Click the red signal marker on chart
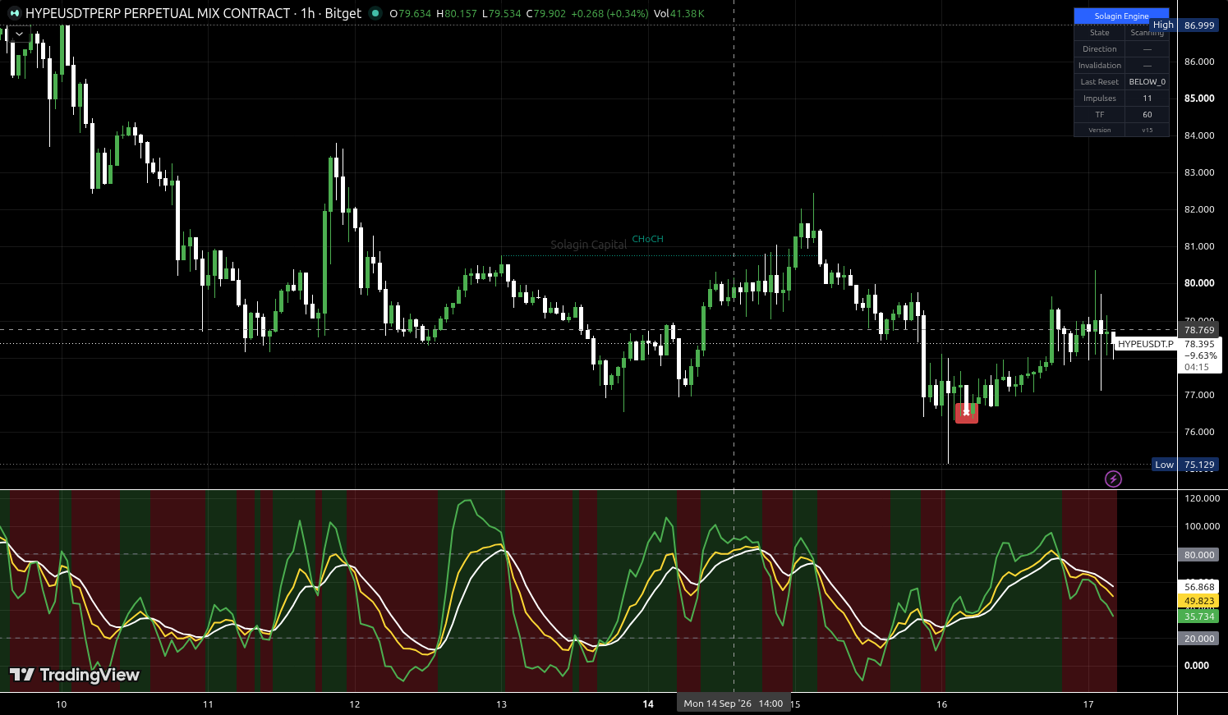This screenshot has height=715, width=1228. click(x=967, y=412)
